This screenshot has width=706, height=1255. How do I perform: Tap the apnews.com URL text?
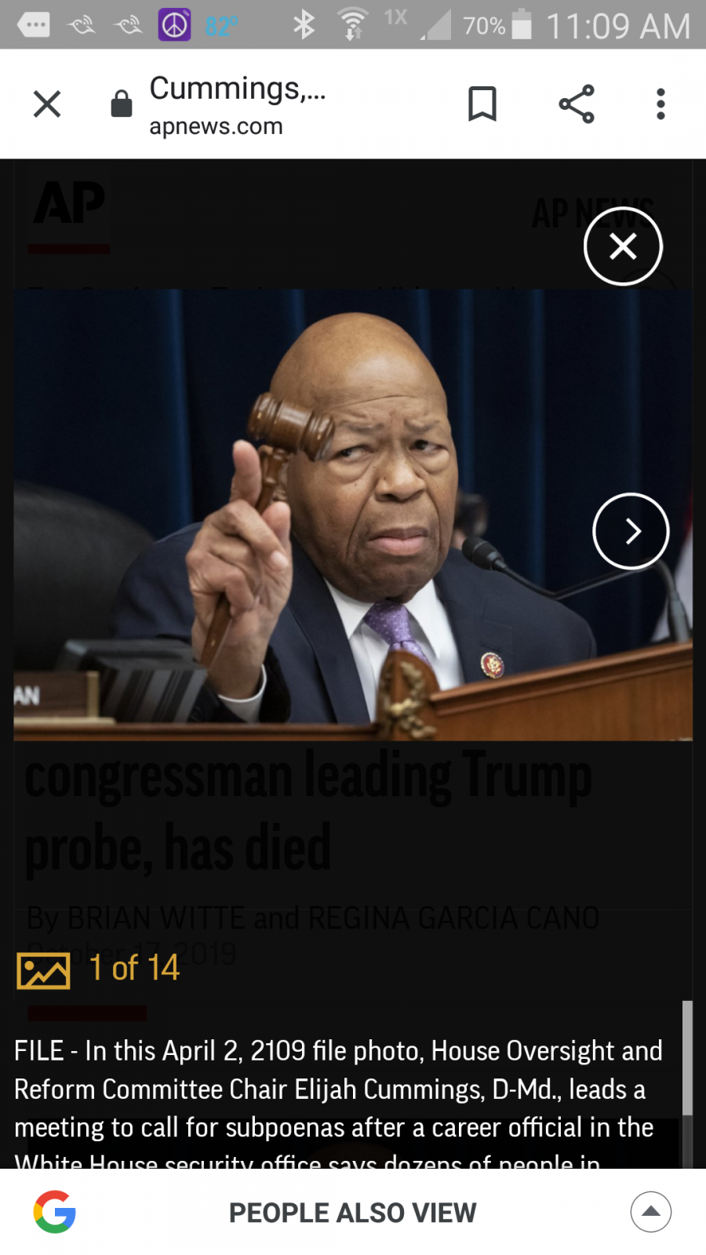(x=216, y=126)
